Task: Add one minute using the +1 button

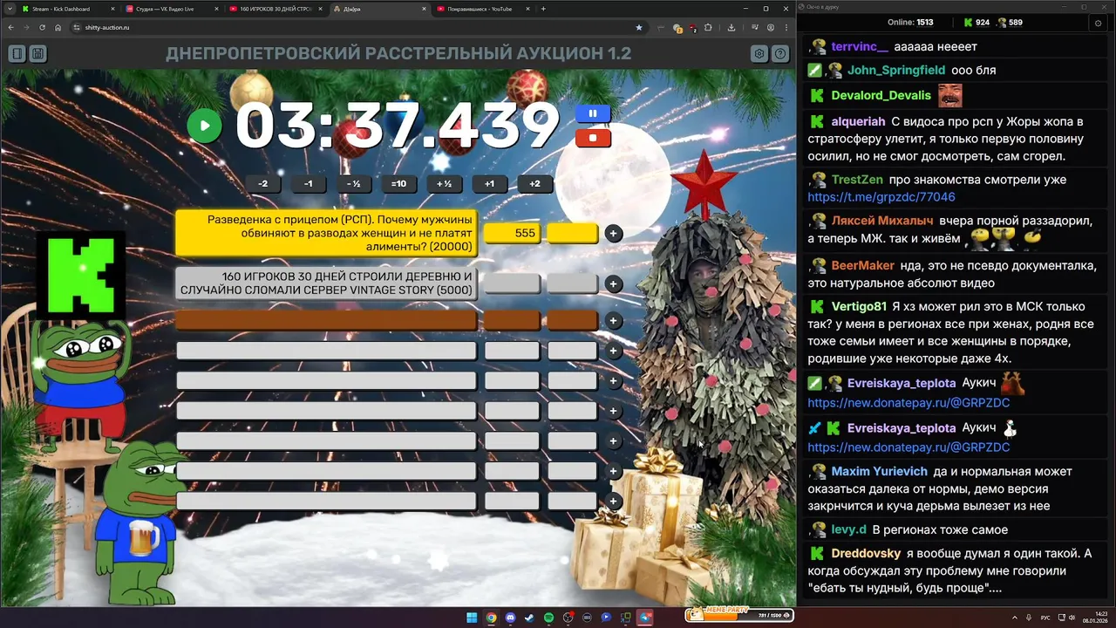Action: pos(489,184)
